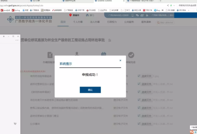Click the checkmark step icon for 申报完成
197x134 pixels.
(x=131, y=55)
